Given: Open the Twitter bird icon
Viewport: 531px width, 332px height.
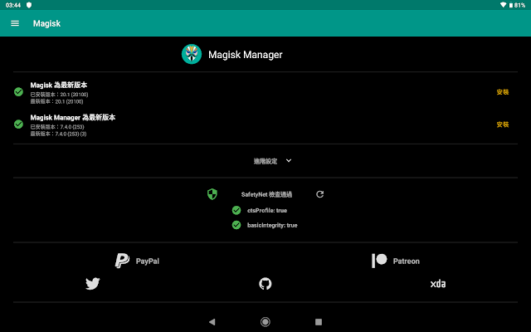Looking at the screenshot, I should pyautogui.click(x=92, y=284).
